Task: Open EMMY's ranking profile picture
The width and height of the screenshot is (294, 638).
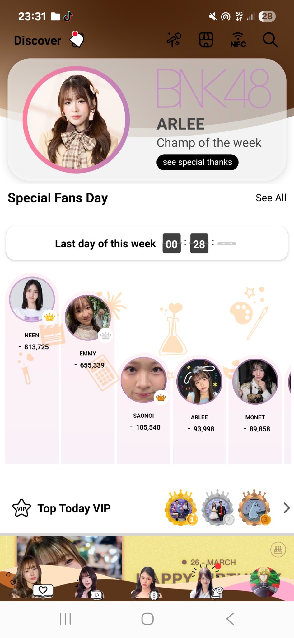Action: [88, 317]
